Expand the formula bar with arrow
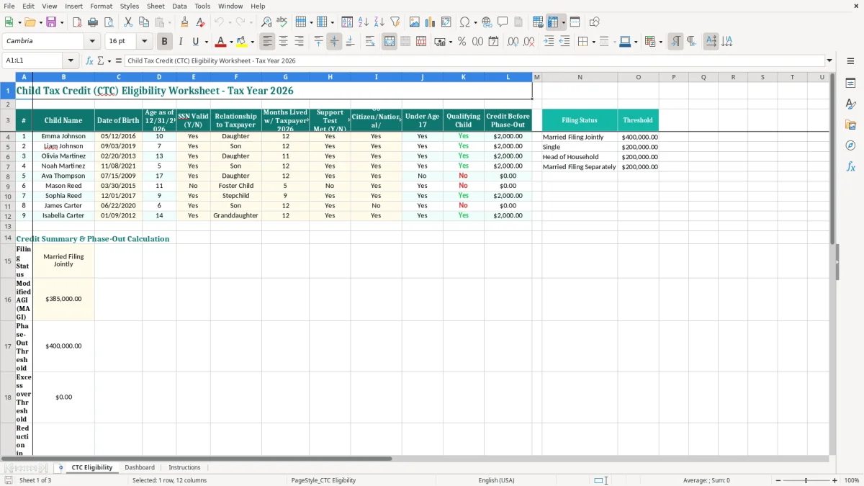This screenshot has height=486, width=864. [829, 61]
